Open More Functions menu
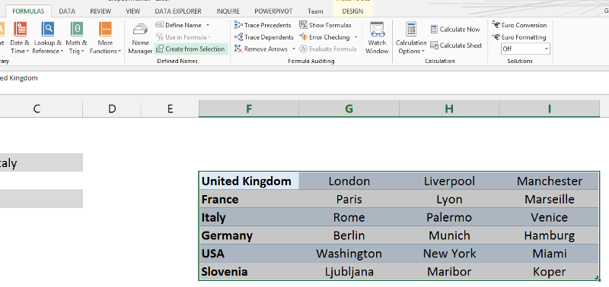The width and height of the screenshot is (609, 287). pyautogui.click(x=105, y=38)
